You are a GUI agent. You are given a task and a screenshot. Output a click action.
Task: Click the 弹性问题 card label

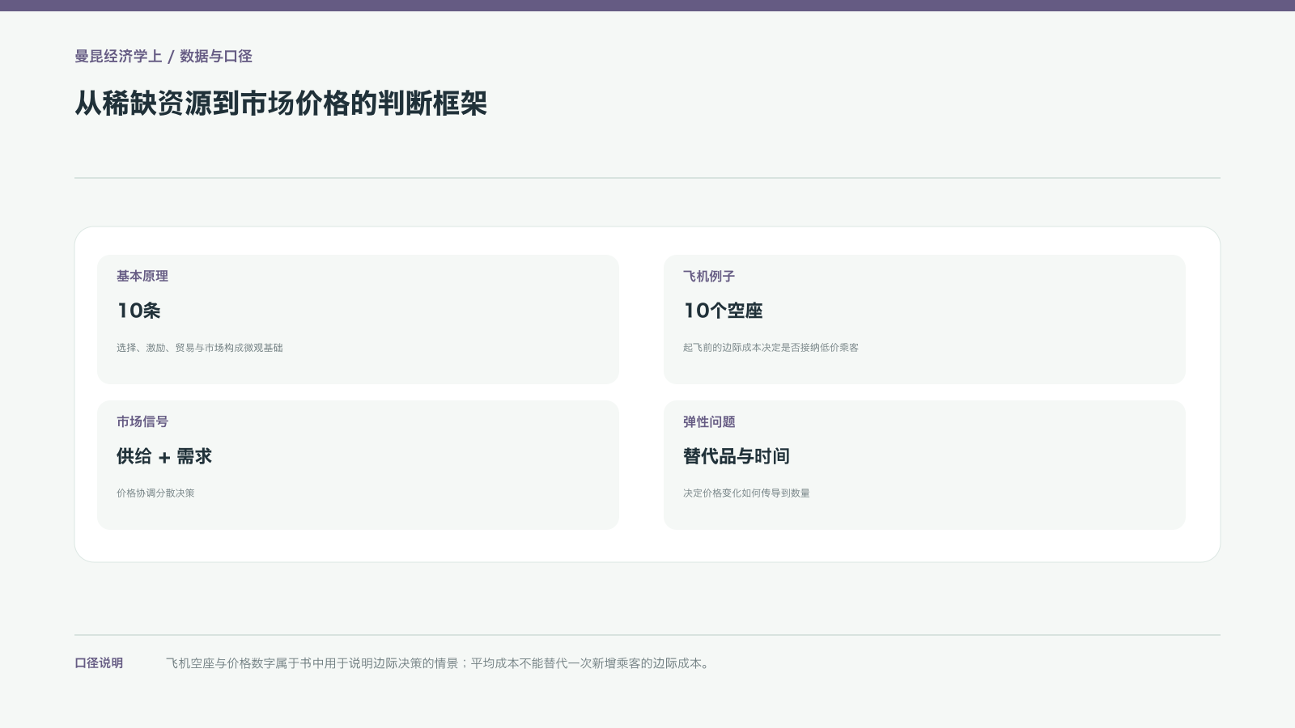click(709, 422)
